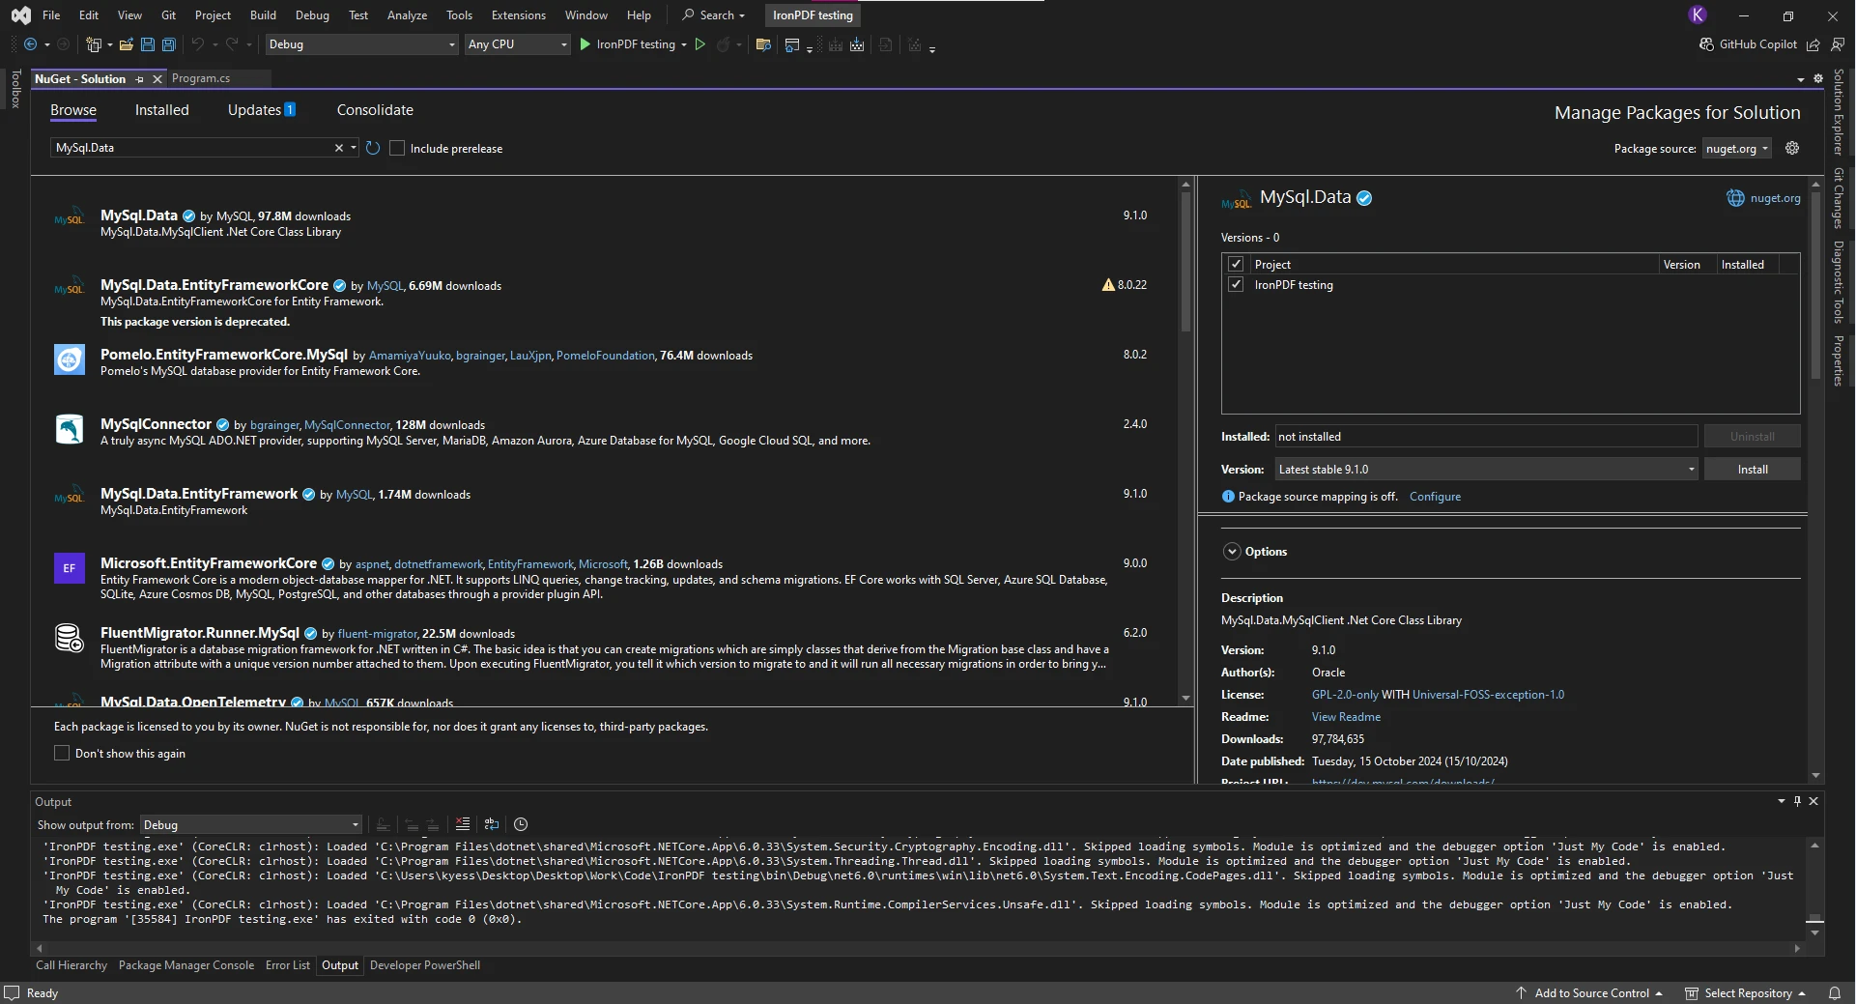Click the Undo arrow icon
Image resolution: width=1856 pixels, height=1004 pixels.
tap(198, 44)
